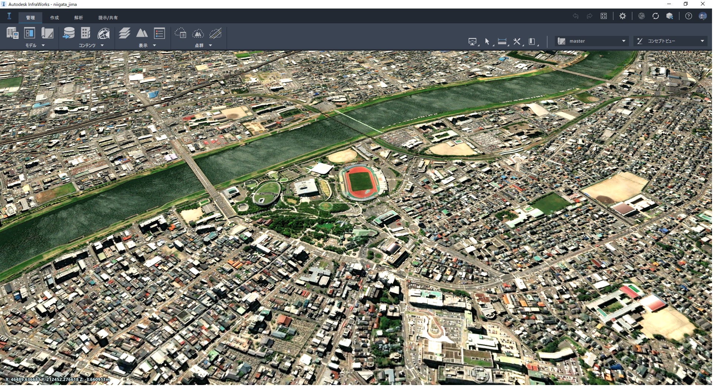This screenshot has width=715, height=388.
Task: Click the terrain mountains icon
Action: tap(142, 33)
